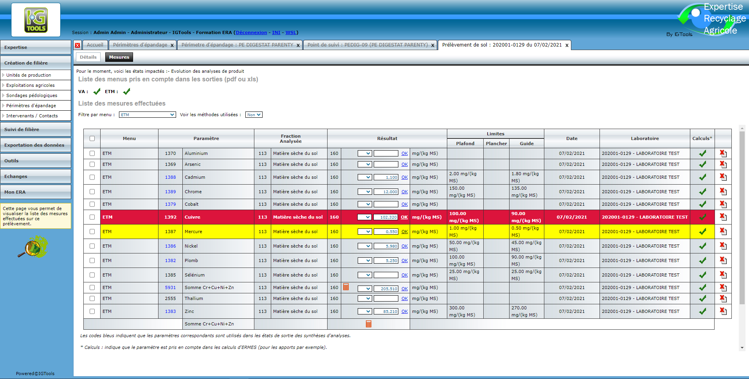Open the result qualifier dropdown for Chrome

[364, 192]
